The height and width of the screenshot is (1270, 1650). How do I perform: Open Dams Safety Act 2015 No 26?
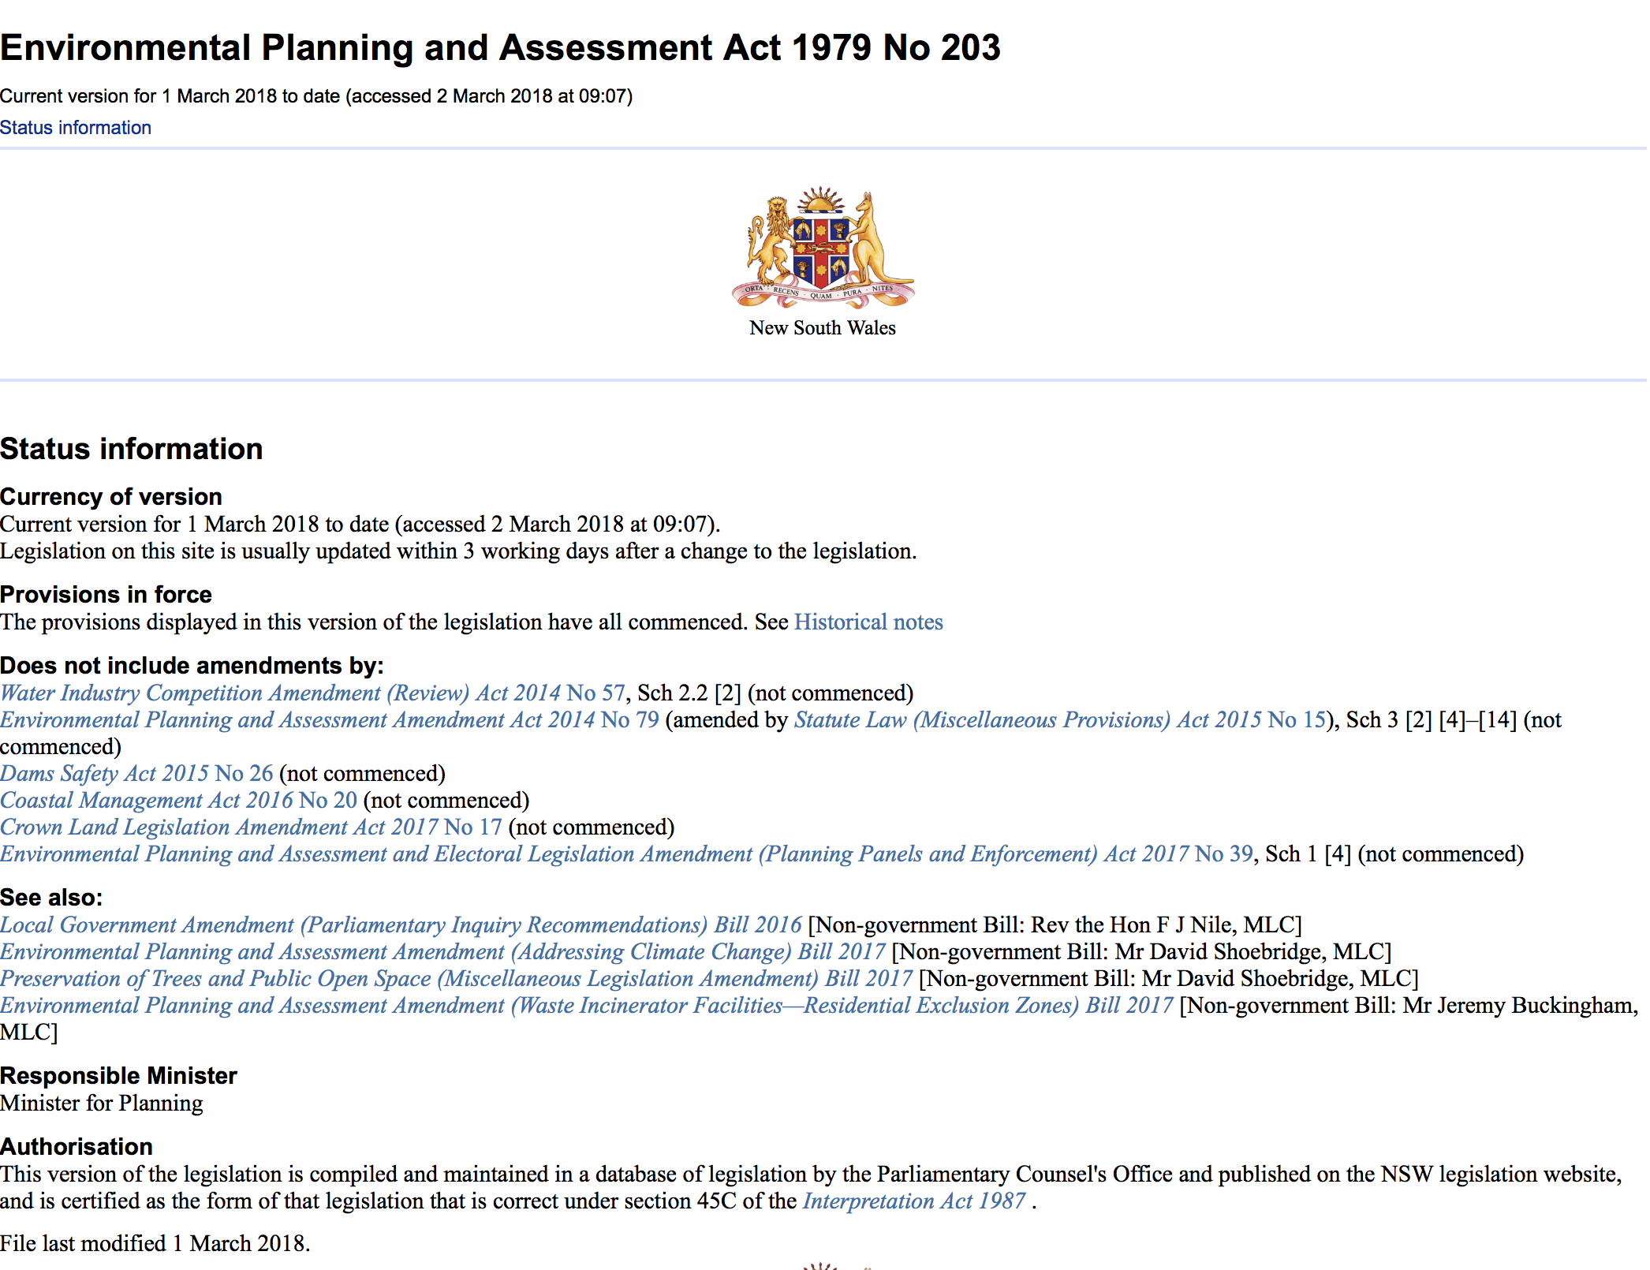pos(136,774)
